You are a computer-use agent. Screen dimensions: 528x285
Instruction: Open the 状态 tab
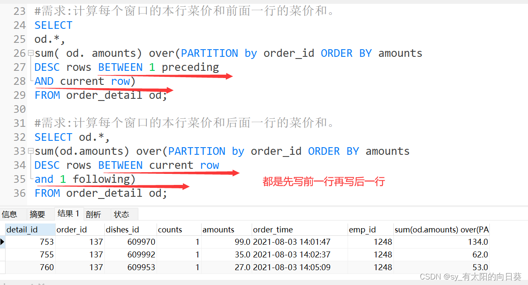121,214
